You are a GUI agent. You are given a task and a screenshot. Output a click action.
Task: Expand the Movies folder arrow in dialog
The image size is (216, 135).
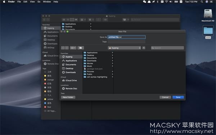click(x=113, y=63)
